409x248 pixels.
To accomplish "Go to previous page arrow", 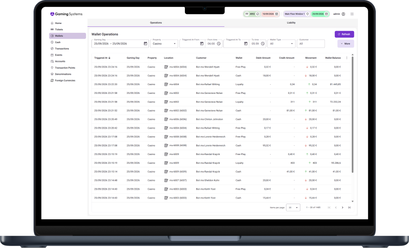I will (x=336, y=208).
